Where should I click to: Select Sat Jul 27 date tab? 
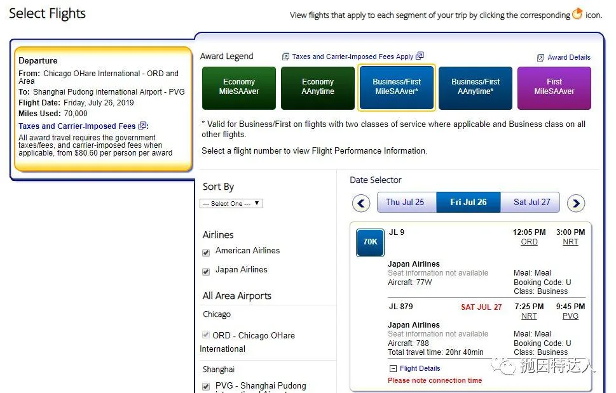coord(530,203)
